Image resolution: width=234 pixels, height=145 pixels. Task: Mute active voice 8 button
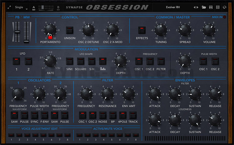point(136,135)
